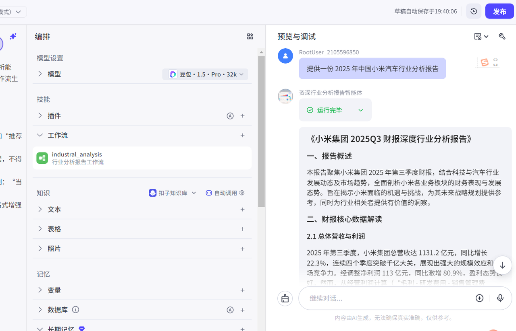Open the industral_analysis workflow item

pyautogui.click(x=142, y=158)
